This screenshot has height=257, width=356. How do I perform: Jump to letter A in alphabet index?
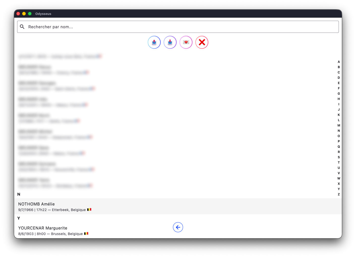[x=339, y=62]
